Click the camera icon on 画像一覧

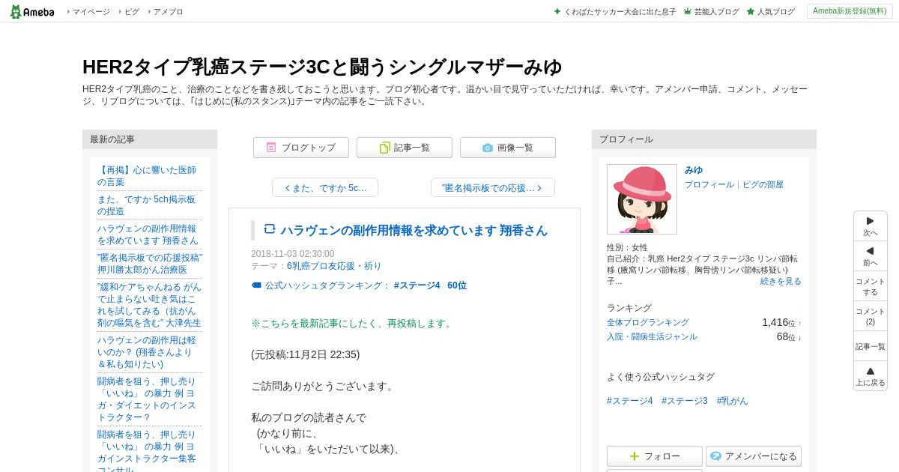488,148
